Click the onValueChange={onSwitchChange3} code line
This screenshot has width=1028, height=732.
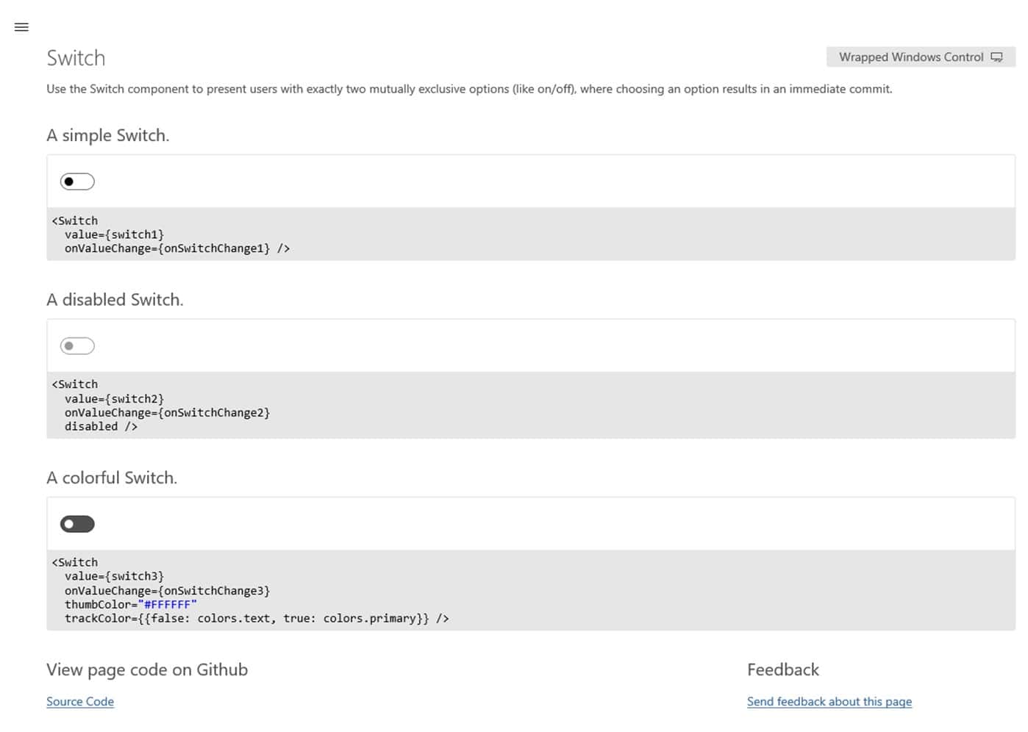click(x=167, y=591)
